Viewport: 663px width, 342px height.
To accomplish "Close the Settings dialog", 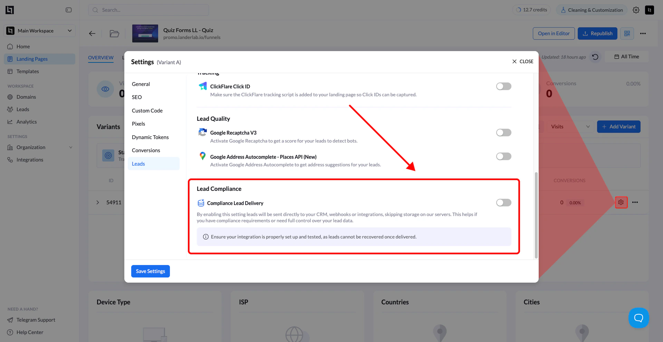I will [522, 61].
